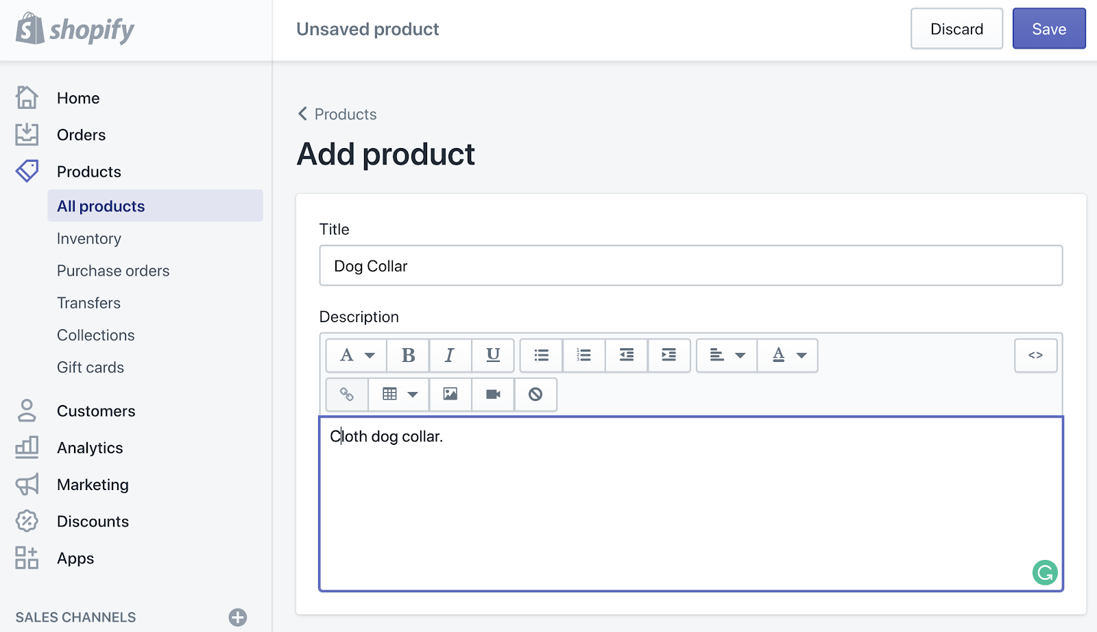Open the text color picker
The height and width of the screenshot is (632, 1097).
786,355
